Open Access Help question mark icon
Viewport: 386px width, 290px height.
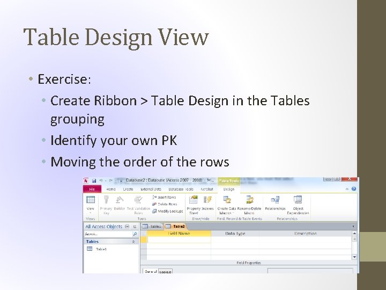[354, 189]
